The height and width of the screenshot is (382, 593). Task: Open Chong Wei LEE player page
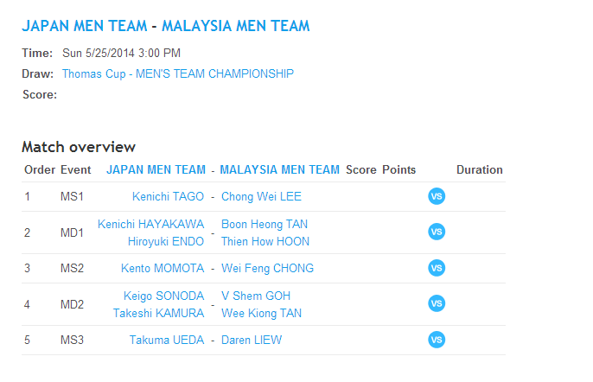click(261, 196)
